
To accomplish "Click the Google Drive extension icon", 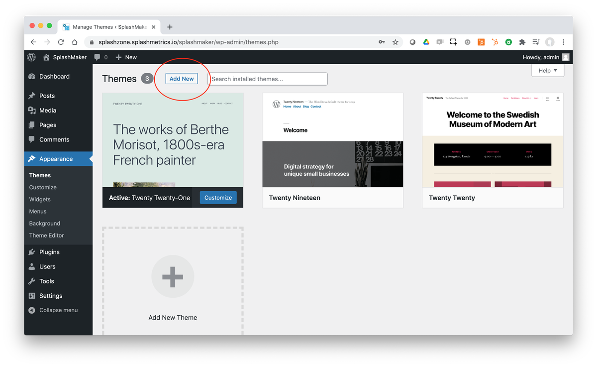I will [x=426, y=42].
